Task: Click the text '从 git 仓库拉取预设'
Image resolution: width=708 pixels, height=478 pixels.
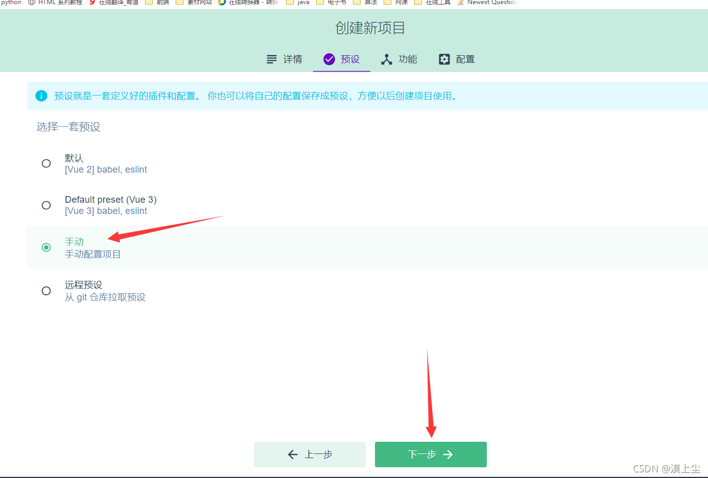Action: tap(105, 297)
